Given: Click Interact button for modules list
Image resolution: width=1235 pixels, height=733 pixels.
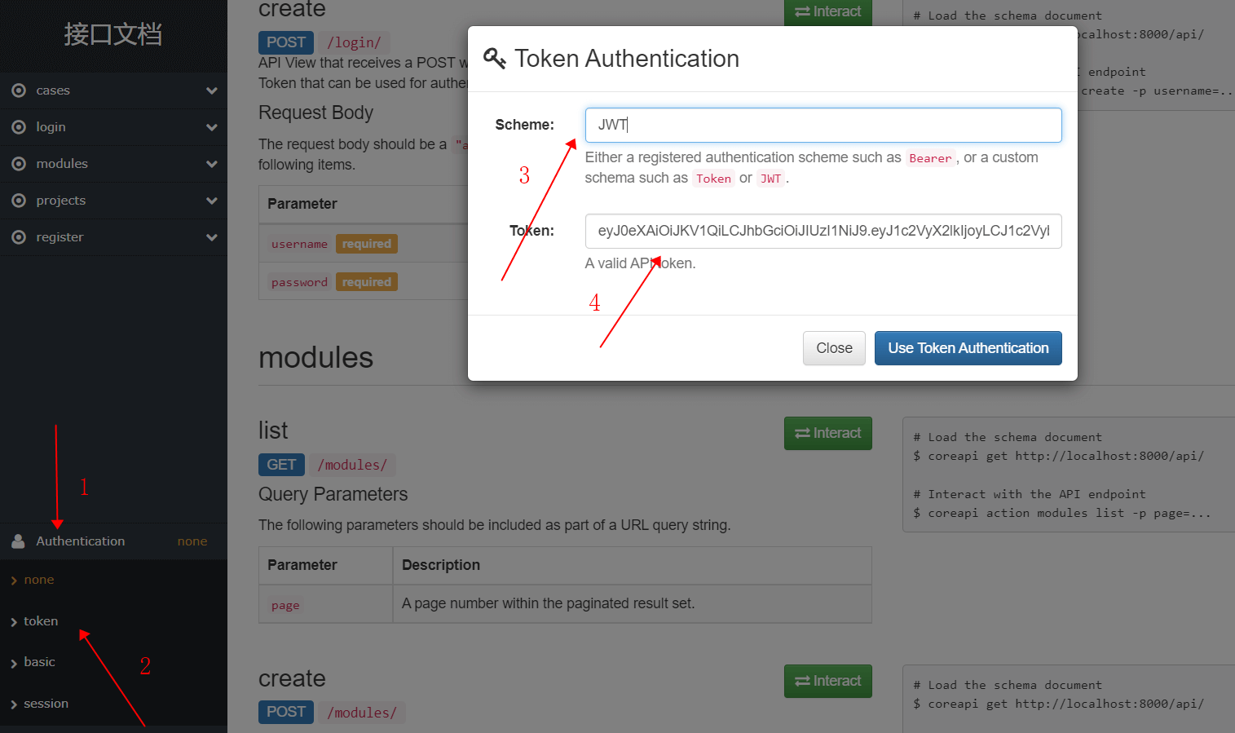Looking at the screenshot, I should tap(827, 433).
